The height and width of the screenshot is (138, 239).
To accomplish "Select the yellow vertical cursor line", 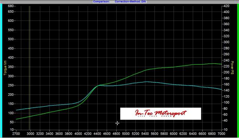I will point(30,68).
